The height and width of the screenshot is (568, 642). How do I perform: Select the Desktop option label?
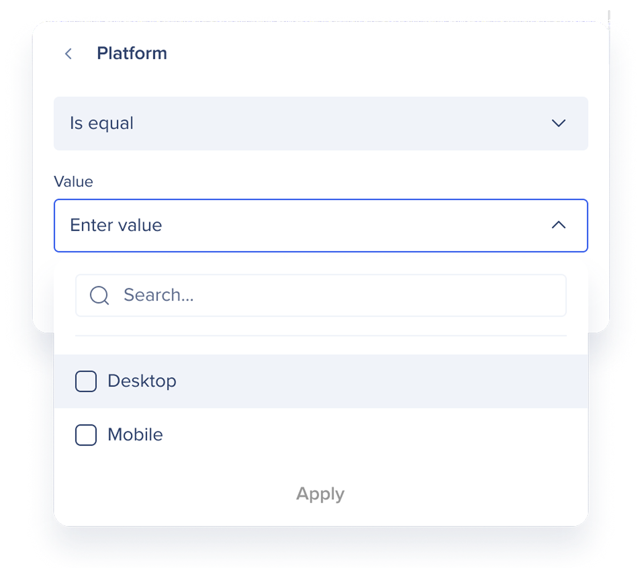pyautogui.click(x=142, y=381)
